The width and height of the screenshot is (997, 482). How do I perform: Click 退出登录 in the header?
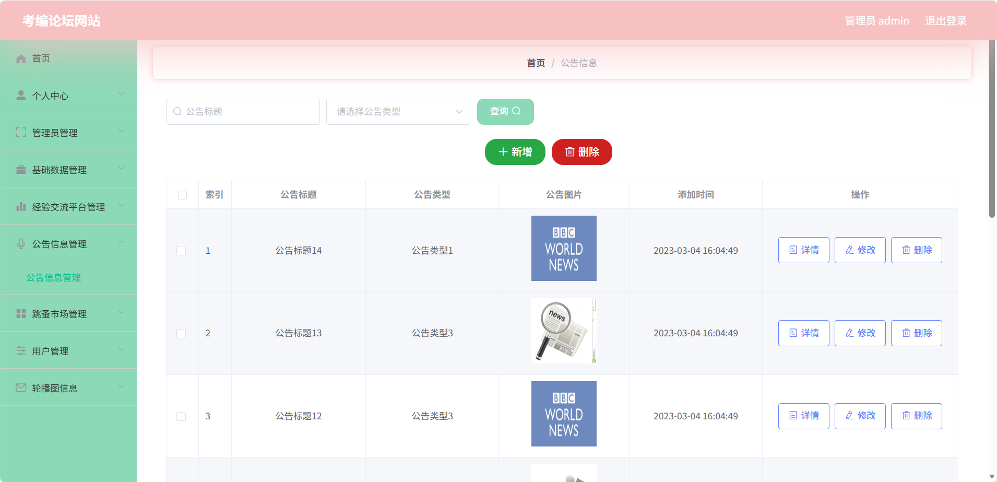click(x=946, y=21)
